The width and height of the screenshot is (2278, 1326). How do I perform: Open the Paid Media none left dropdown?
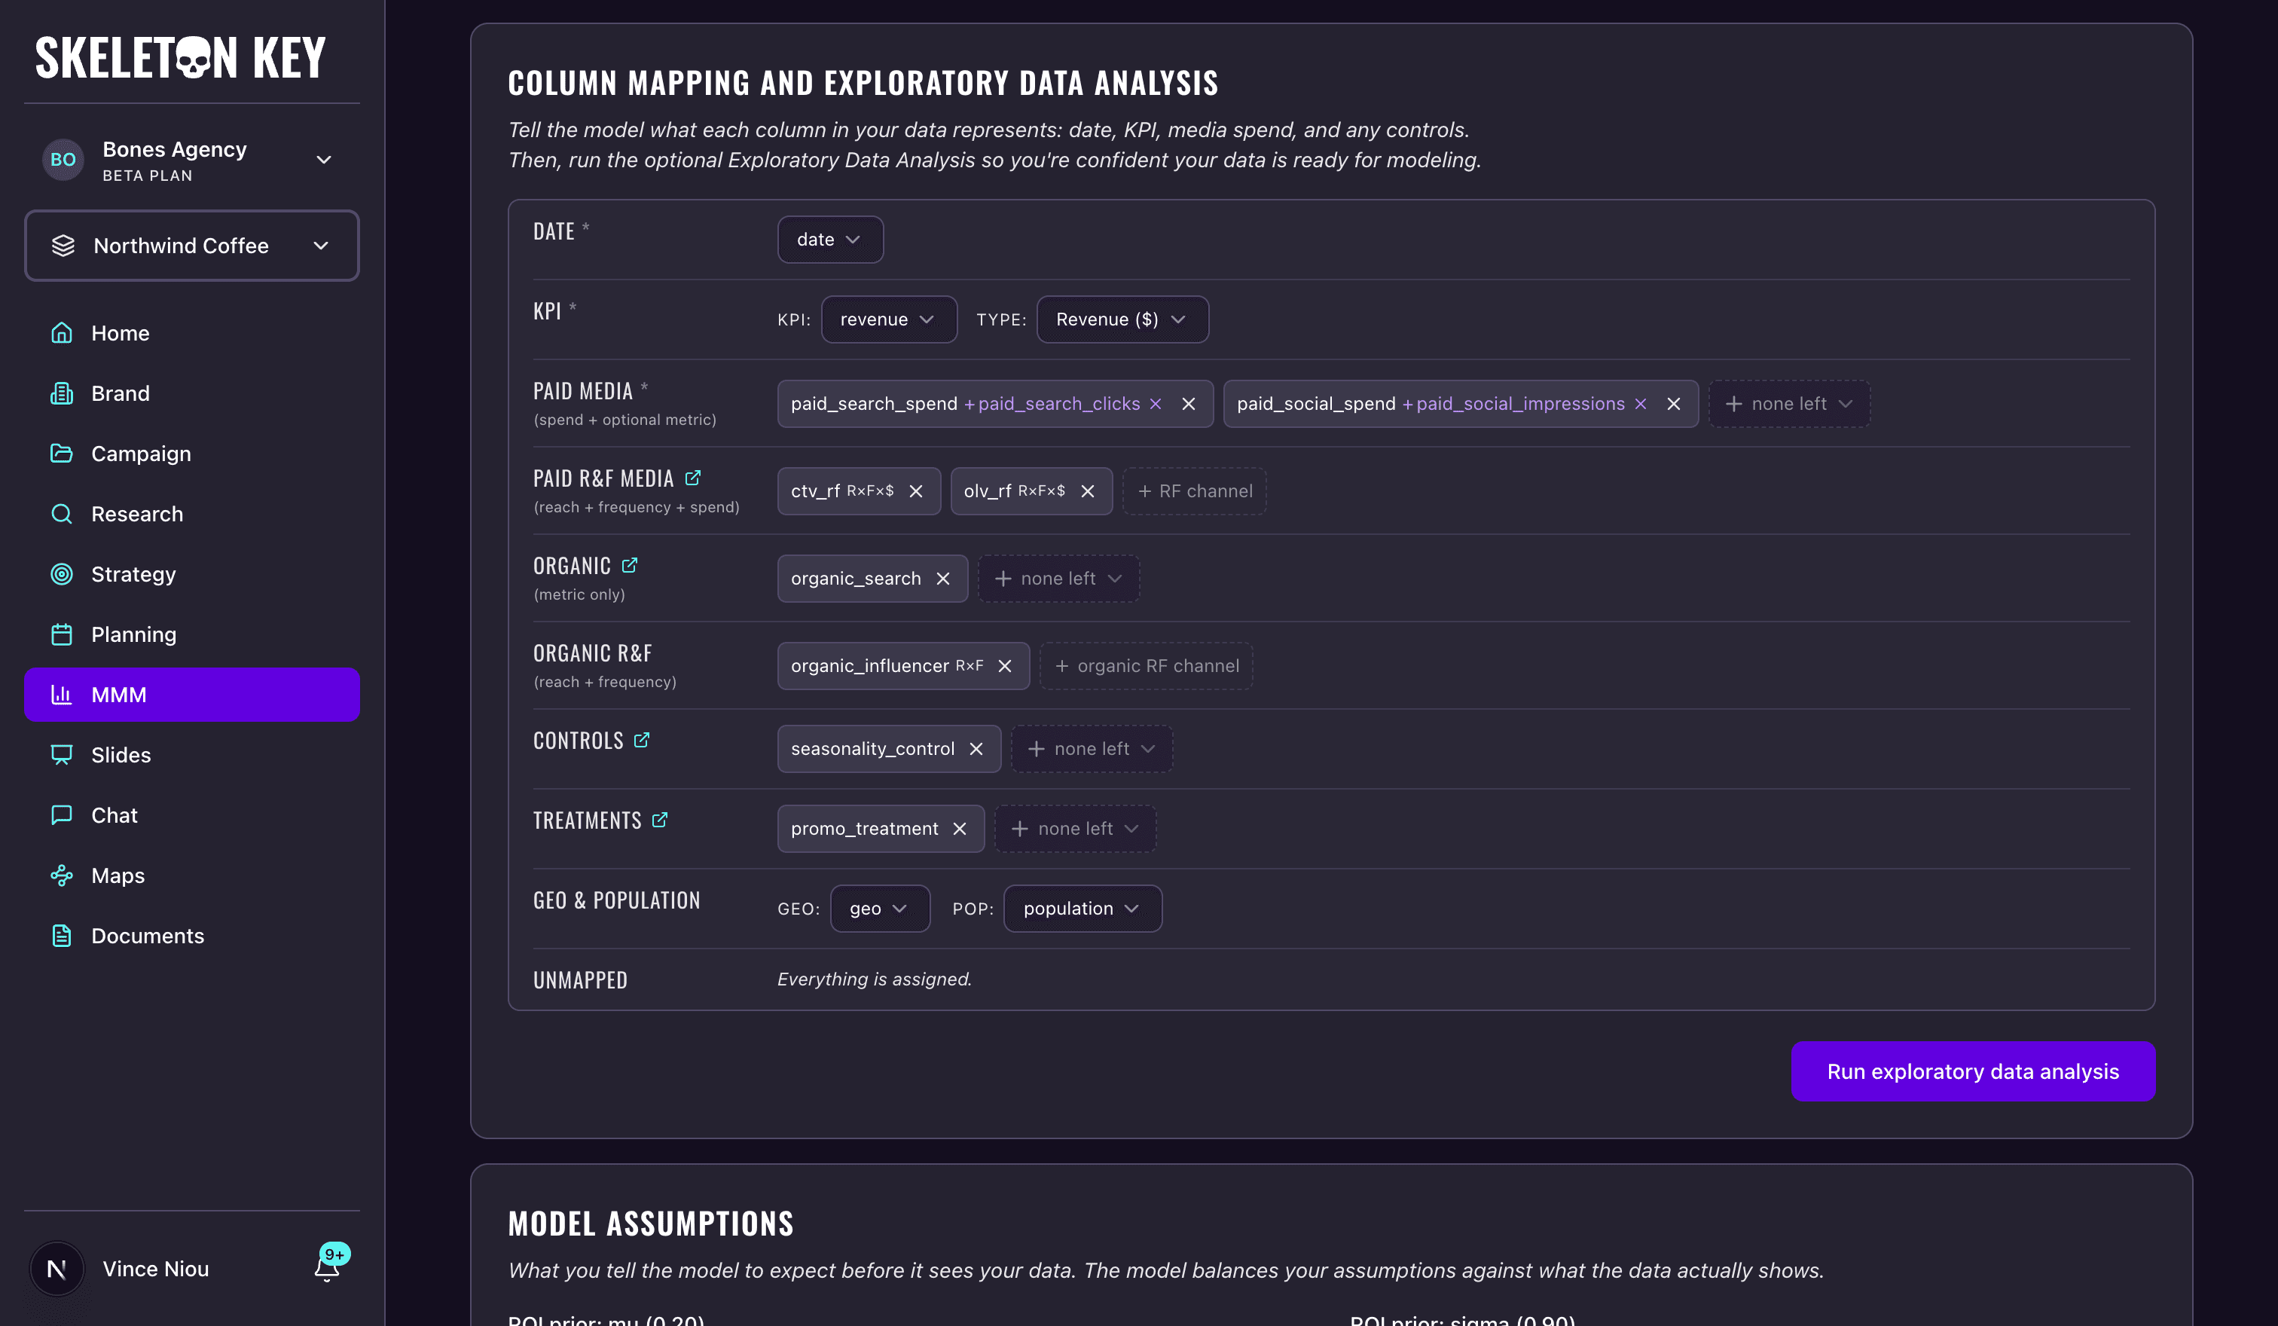pyautogui.click(x=1789, y=404)
